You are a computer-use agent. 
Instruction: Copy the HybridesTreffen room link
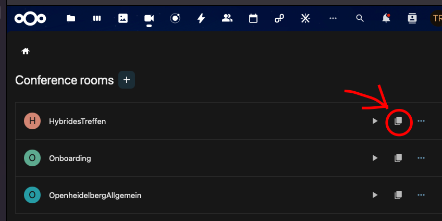point(398,121)
